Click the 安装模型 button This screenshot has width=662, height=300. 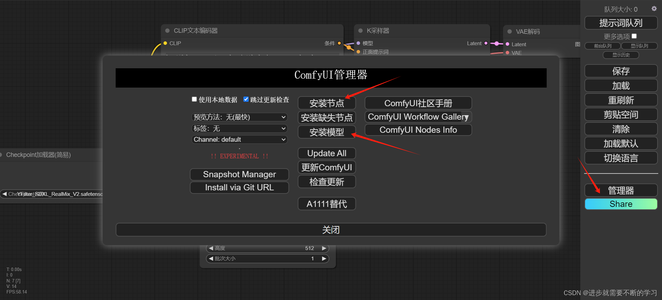click(327, 132)
